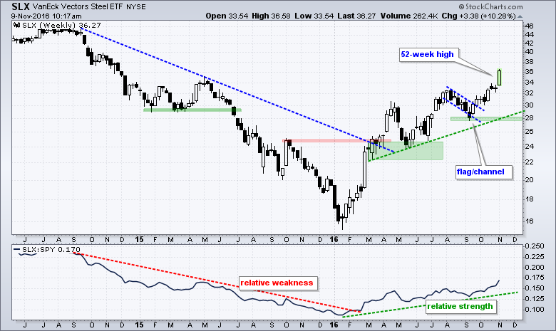The height and width of the screenshot is (331, 556).
Task: Click the latest green weekly candlestick
Action: tap(499, 78)
